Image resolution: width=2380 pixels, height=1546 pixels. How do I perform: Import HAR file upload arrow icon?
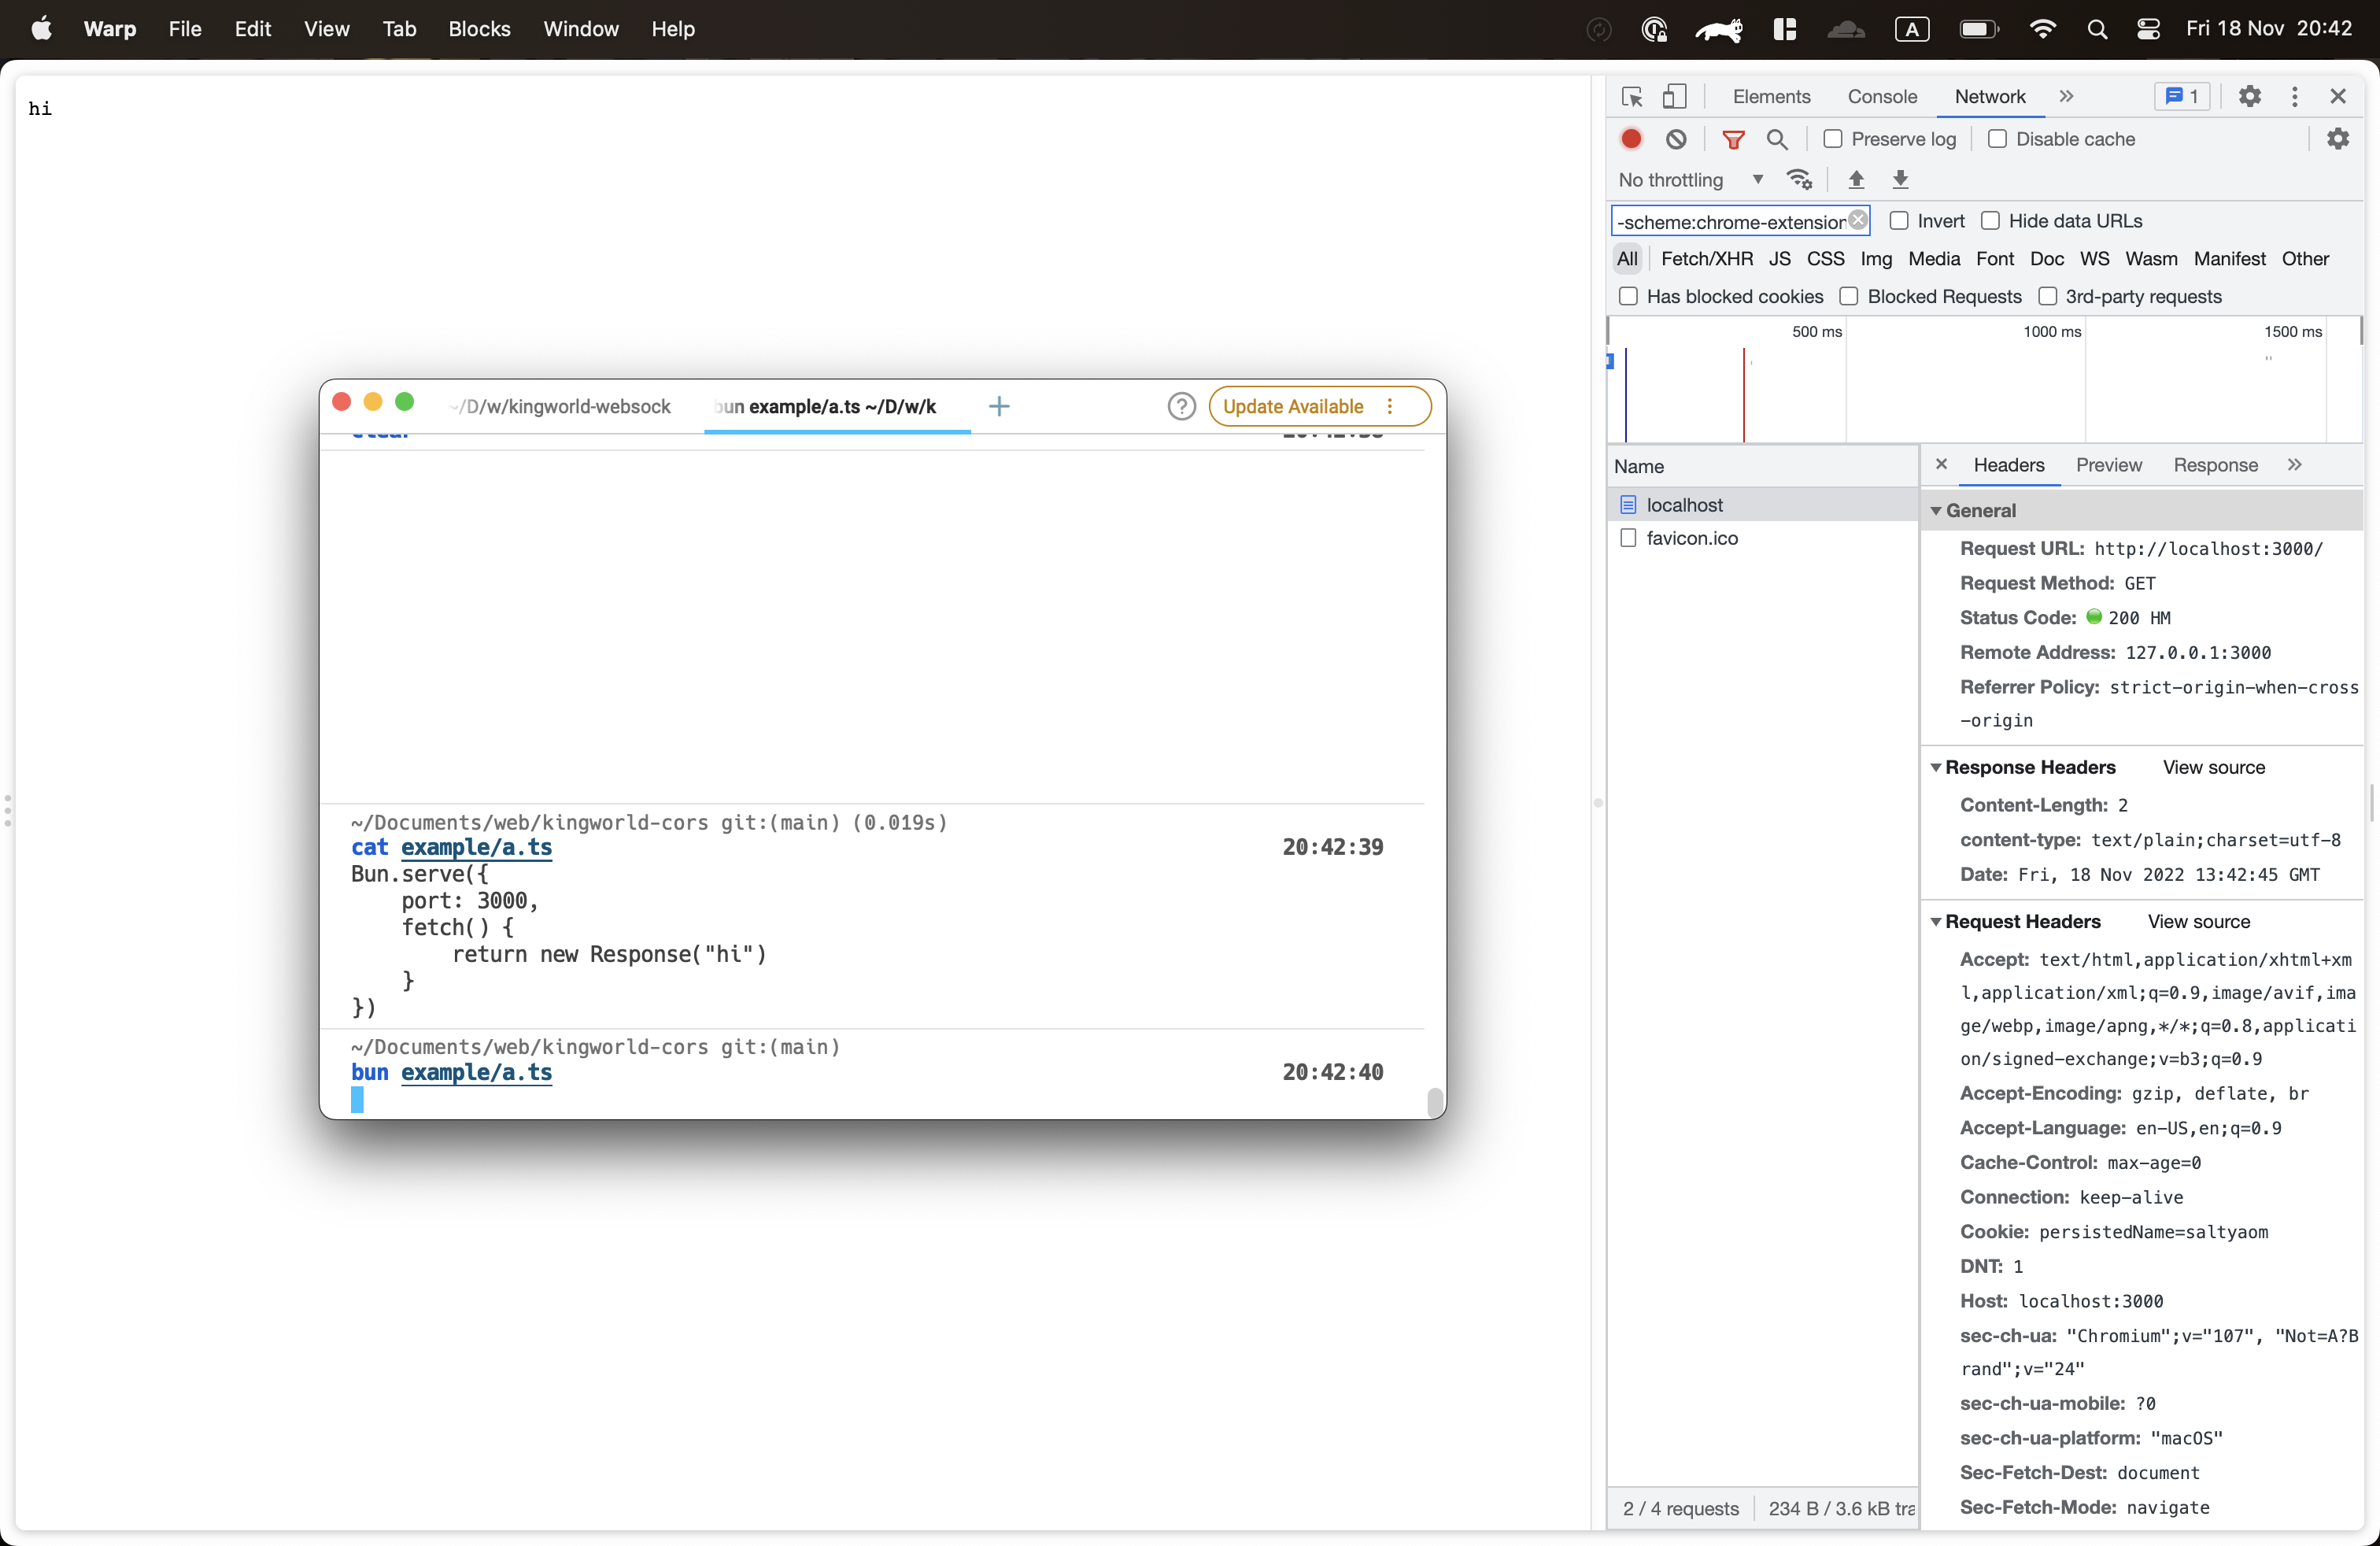click(1856, 180)
